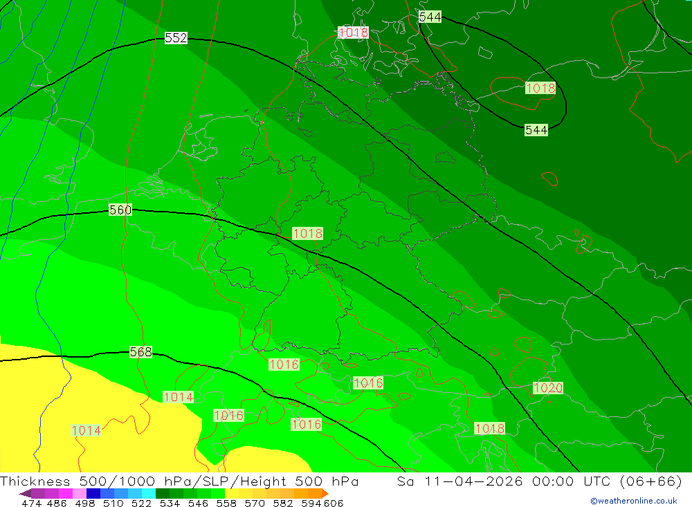Click the legend value 594

[x=311, y=503]
